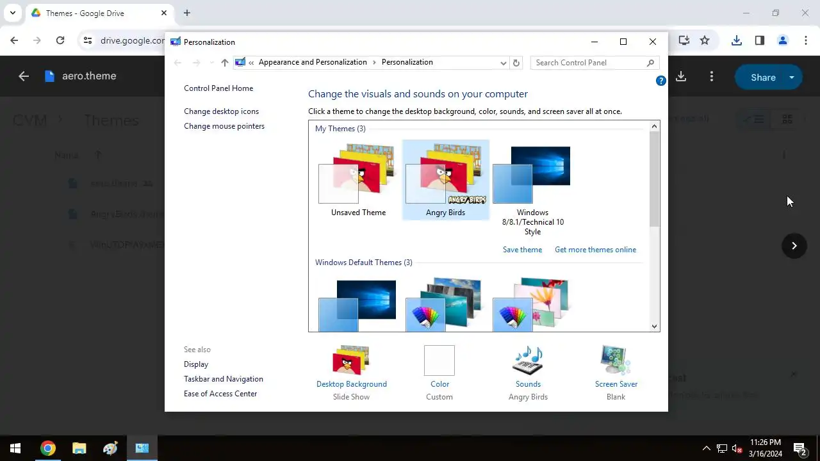Viewport: 820px width, 461px height.
Task: Open Control Panel Home
Action: (x=218, y=88)
